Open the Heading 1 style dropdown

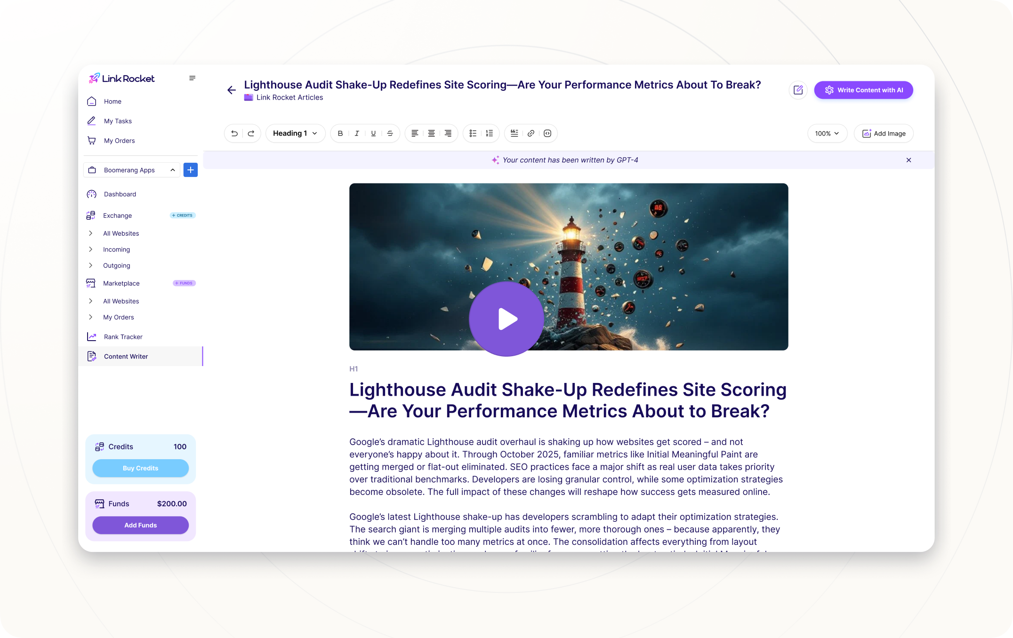coord(295,134)
